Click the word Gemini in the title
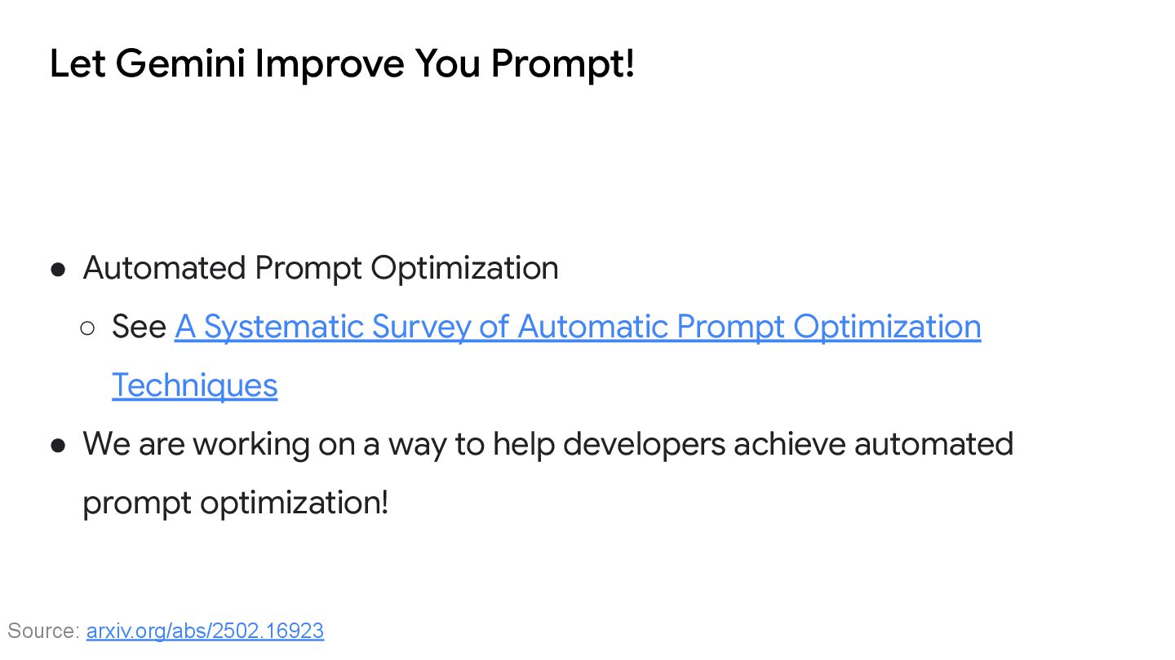This screenshot has height=660, width=1175. point(180,64)
